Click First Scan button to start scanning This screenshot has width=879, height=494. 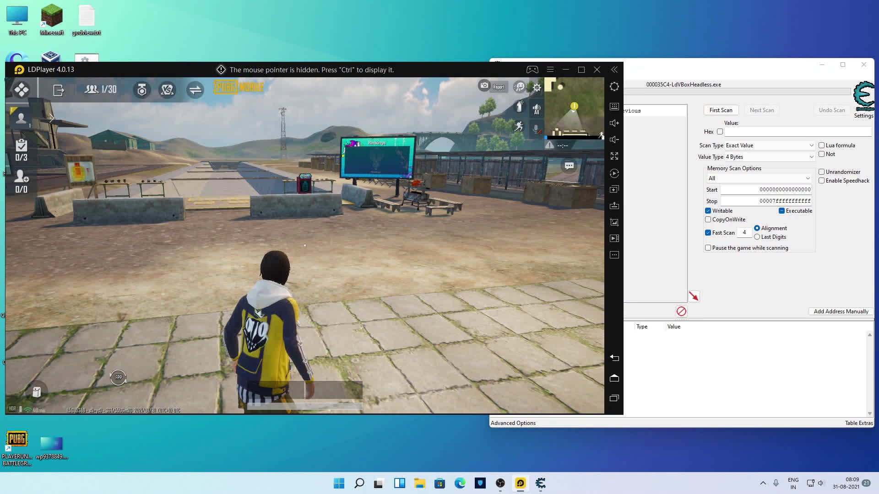(x=721, y=110)
